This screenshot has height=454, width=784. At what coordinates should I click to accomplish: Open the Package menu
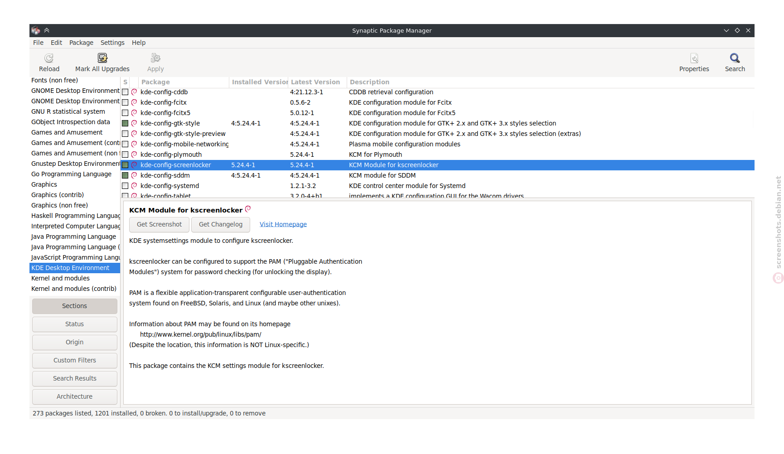[x=81, y=43]
